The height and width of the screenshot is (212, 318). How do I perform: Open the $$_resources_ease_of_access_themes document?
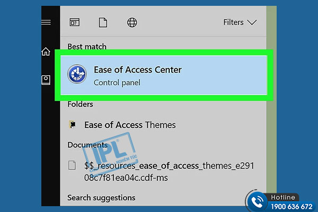(x=169, y=172)
